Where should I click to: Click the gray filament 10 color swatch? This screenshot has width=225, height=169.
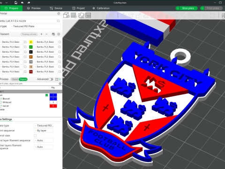click(31, 62)
